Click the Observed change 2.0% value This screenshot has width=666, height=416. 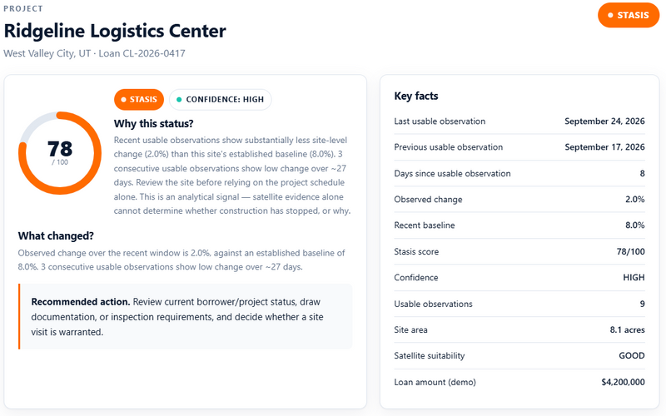pyautogui.click(x=634, y=200)
